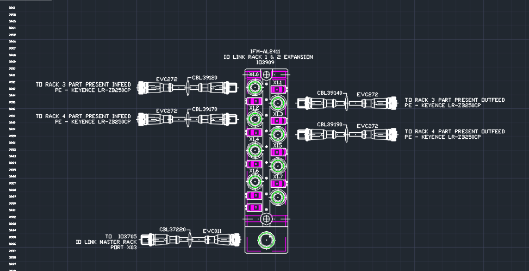The height and width of the screenshot is (271, 529).
Task: Click the X1.4 port connector circle
Action: coord(254,149)
